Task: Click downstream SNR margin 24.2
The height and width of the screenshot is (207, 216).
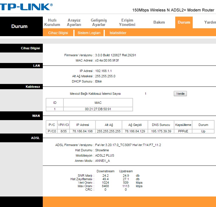Action: point(105,176)
